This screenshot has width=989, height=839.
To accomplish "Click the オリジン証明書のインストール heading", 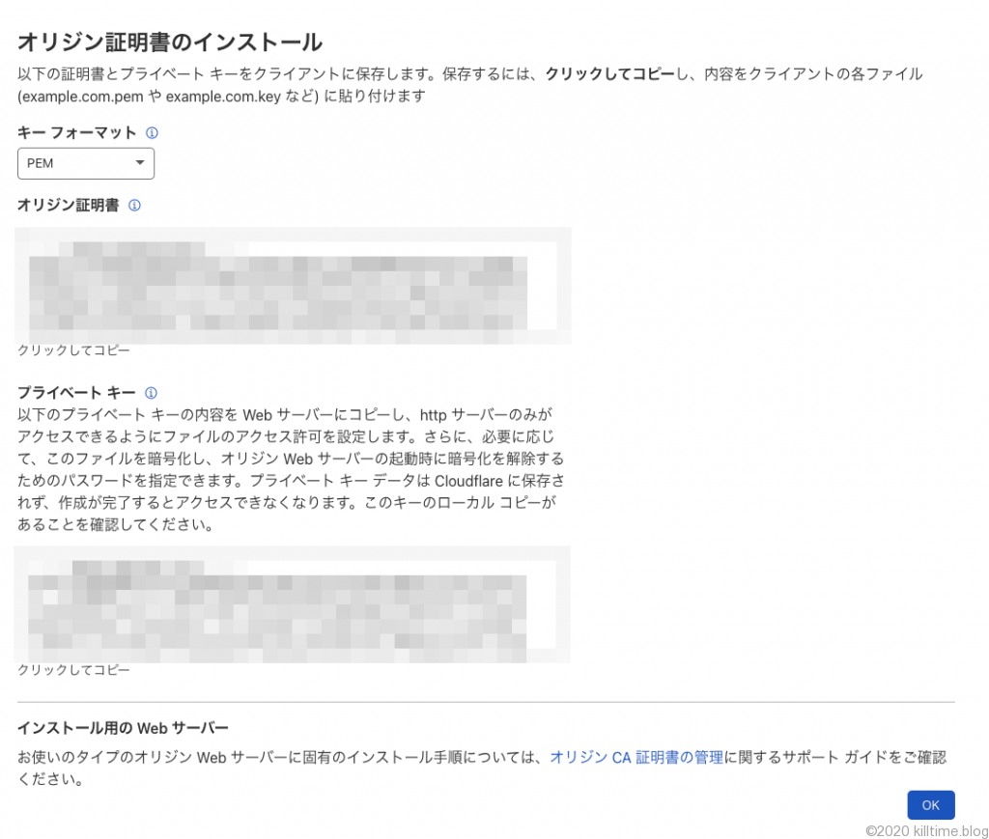I will click(x=169, y=42).
